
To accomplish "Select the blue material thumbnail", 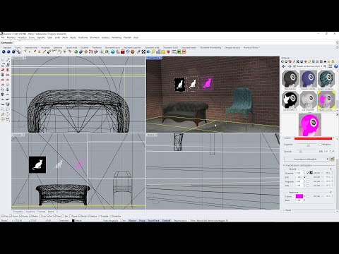I will click(308, 79).
